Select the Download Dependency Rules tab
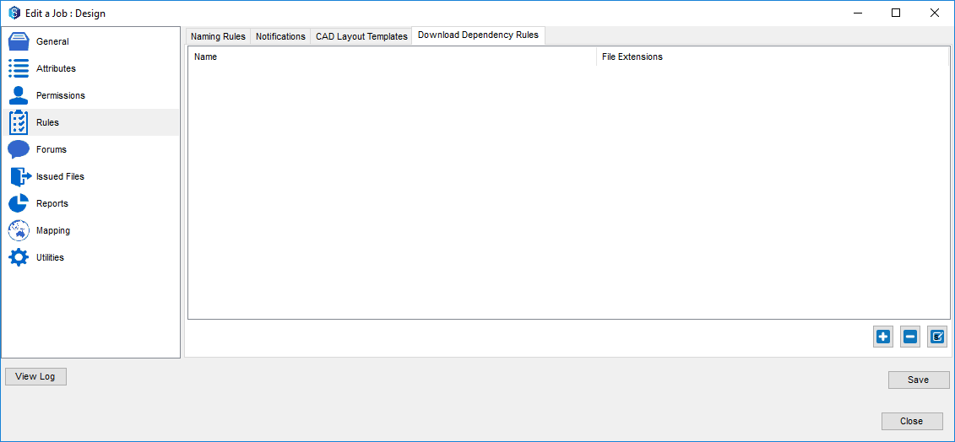The height and width of the screenshot is (442, 955). [x=478, y=35]
